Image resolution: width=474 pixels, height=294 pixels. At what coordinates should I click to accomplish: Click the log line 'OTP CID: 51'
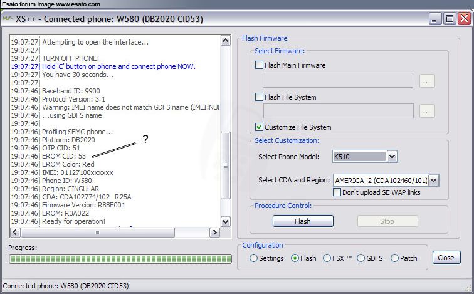pos(61,148)
